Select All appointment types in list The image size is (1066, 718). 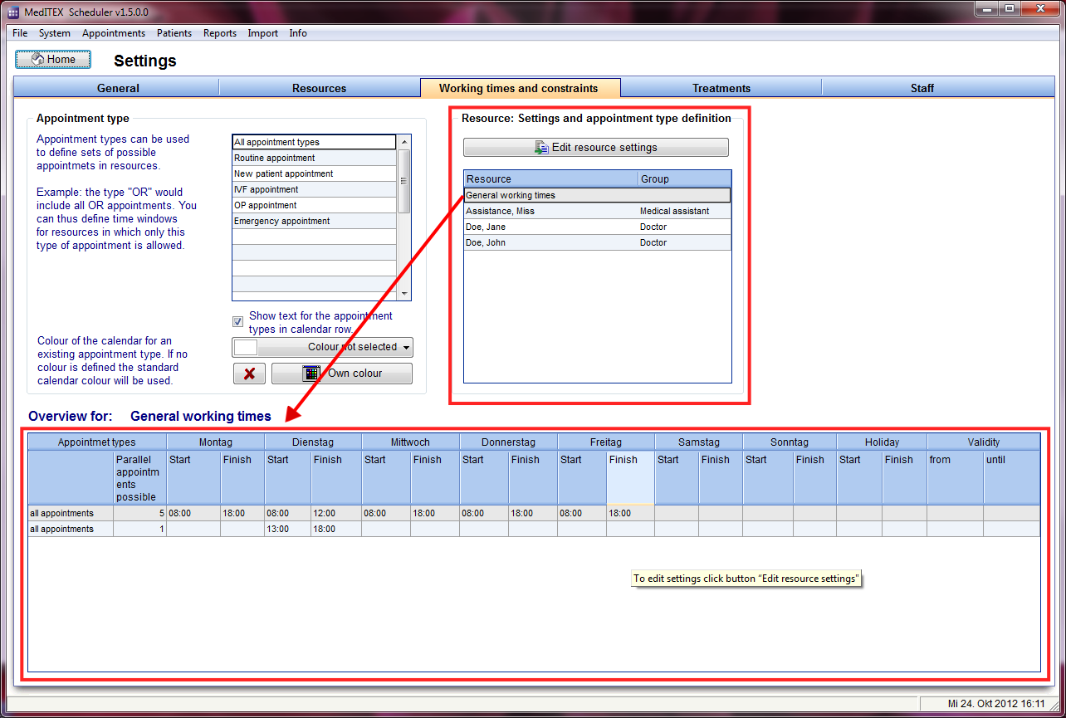click(314, 142)
